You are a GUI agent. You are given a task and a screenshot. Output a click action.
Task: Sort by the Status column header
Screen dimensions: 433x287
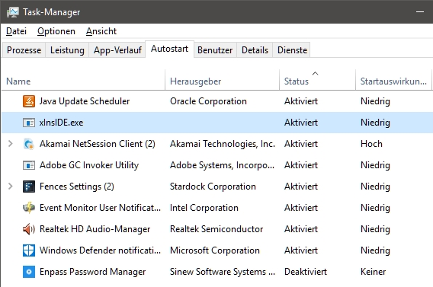coord(317,80)
